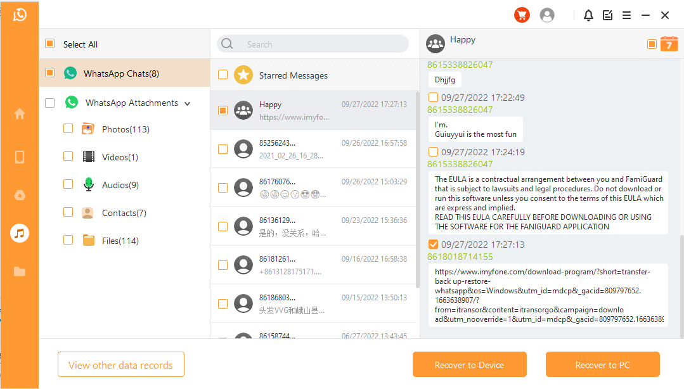Screen dimensions: 684x389
Task: Open the user account profile icon
Action: pyautogui.click(x=546, y=15)
